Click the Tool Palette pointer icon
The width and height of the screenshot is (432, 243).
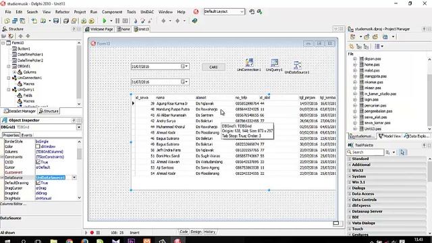coord(402,152)
